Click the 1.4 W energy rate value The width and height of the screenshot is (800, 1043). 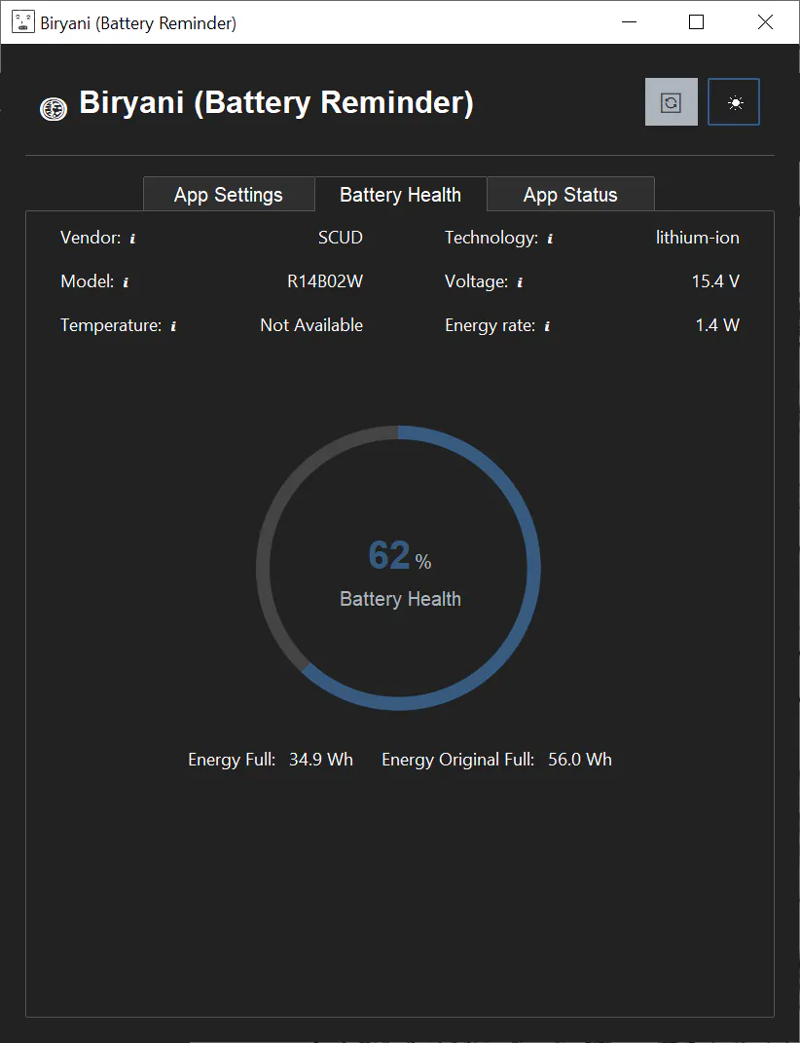pos(717,325)
